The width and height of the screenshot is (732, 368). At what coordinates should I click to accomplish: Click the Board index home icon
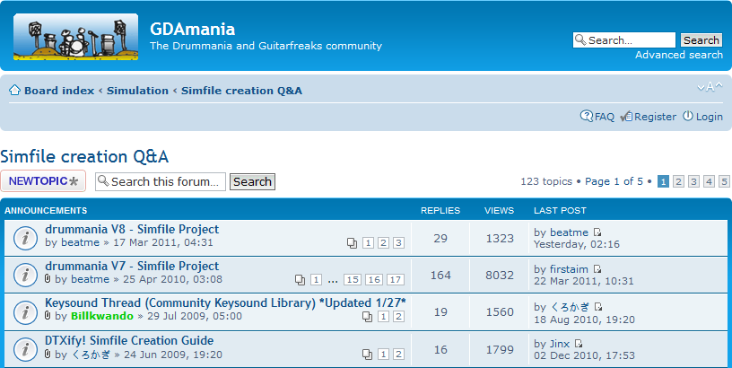click(14, 91)
